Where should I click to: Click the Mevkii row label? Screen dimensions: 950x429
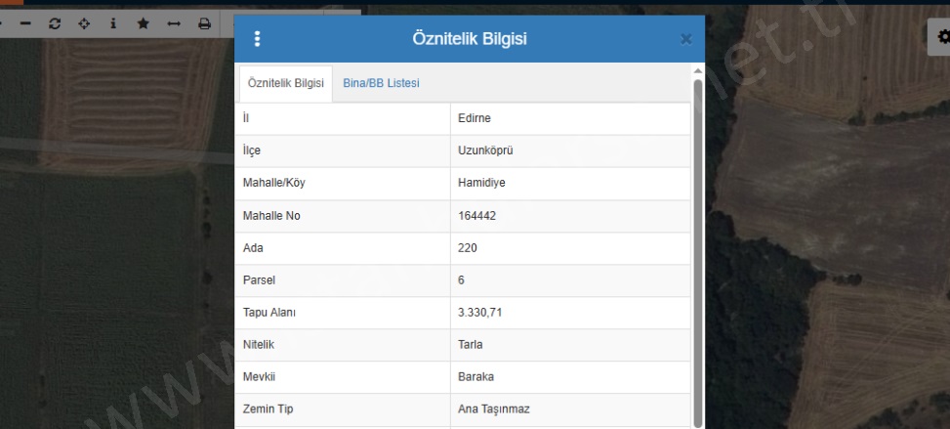click(x=259, y=377)
